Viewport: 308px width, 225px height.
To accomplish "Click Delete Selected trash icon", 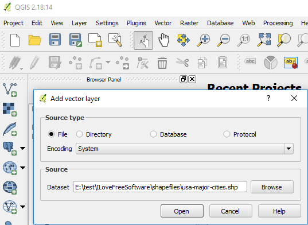I will point(162,63).
